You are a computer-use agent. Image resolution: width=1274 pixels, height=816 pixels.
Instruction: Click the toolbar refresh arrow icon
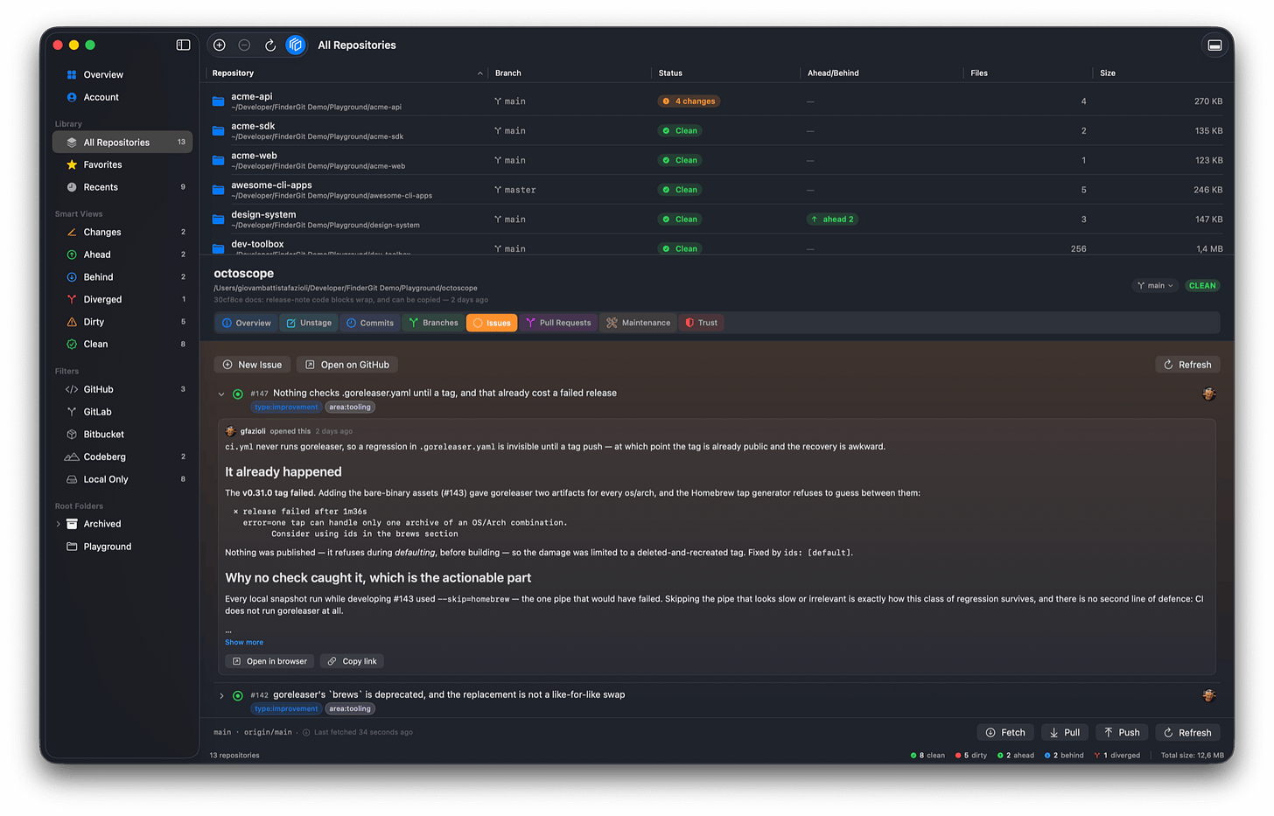pos(270,45)
